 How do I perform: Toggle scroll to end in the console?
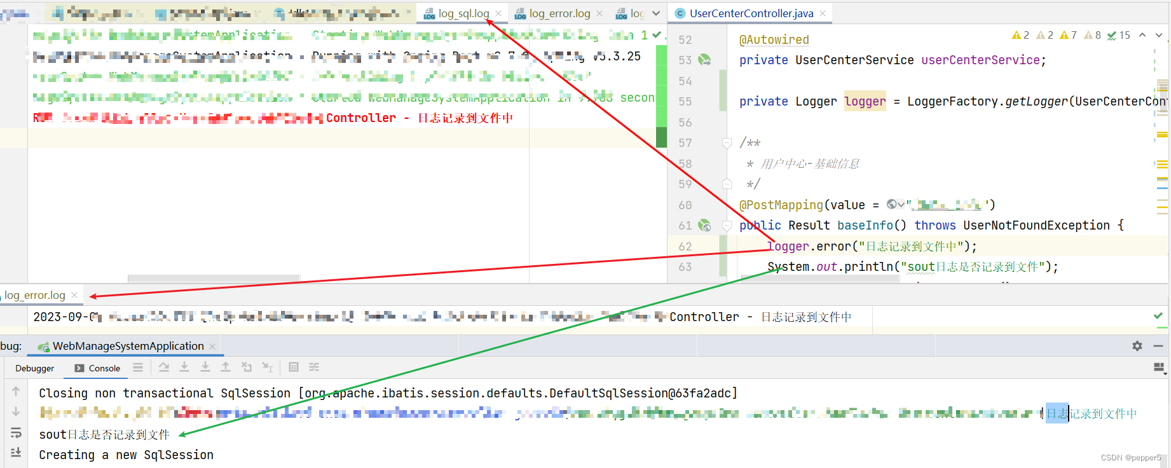point(16,452)
